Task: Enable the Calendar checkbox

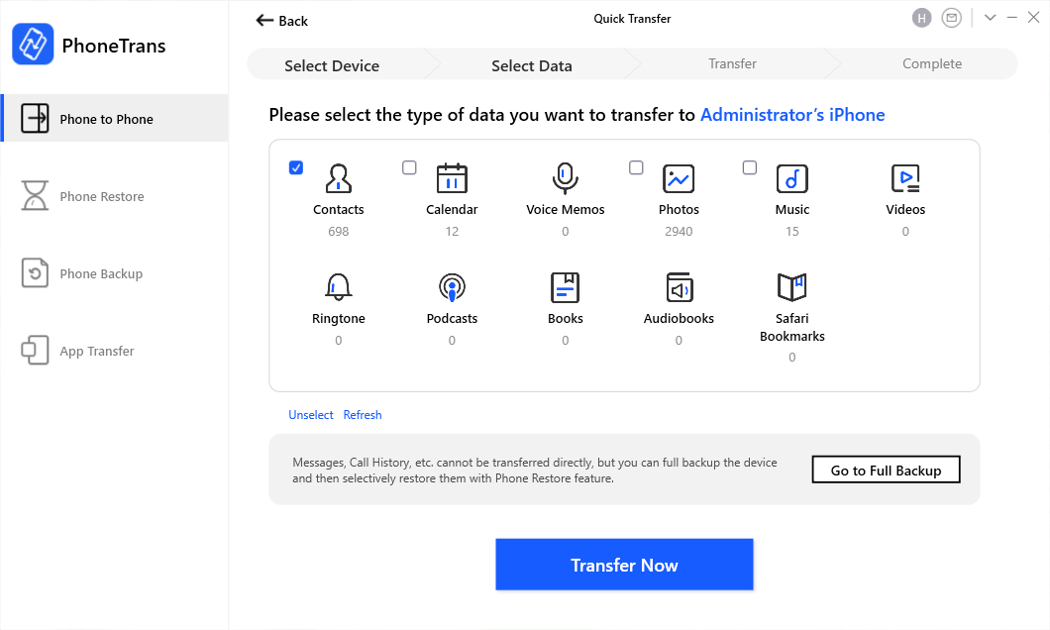Action: (x=409, y=167)
